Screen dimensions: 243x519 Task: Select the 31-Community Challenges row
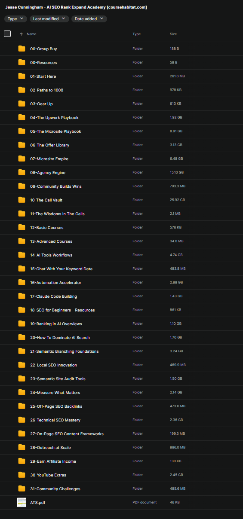[121, 489]
